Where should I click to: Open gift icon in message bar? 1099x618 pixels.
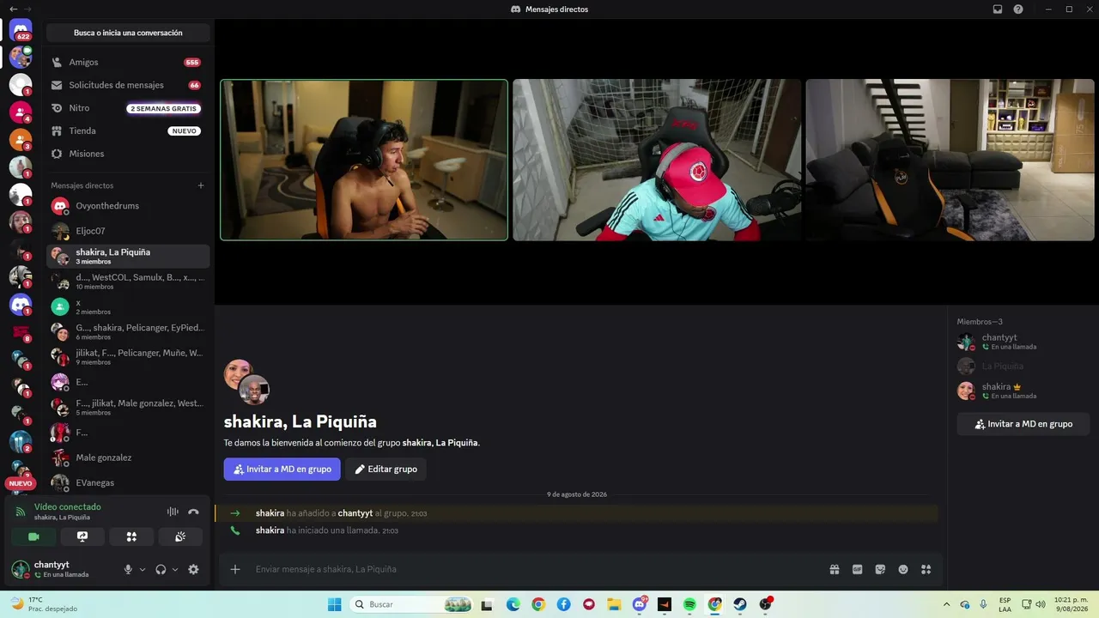pos(834,569)
